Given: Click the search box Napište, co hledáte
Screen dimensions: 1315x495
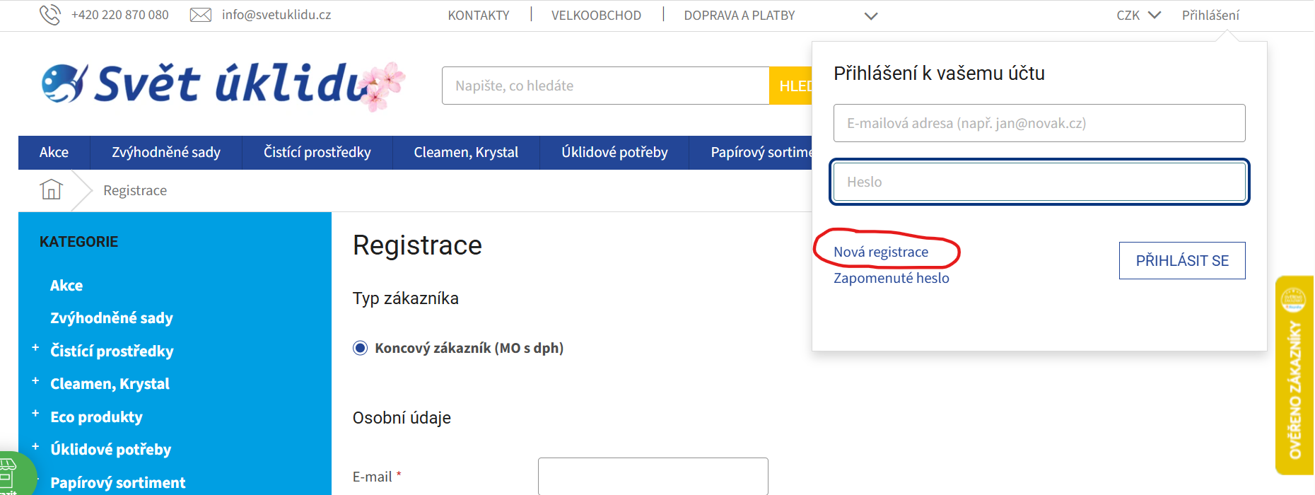Looking at the screenshot, I should (605, 86).
